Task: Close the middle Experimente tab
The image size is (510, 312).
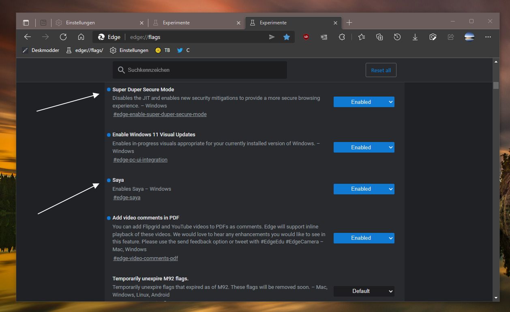Action: point(238,23)
